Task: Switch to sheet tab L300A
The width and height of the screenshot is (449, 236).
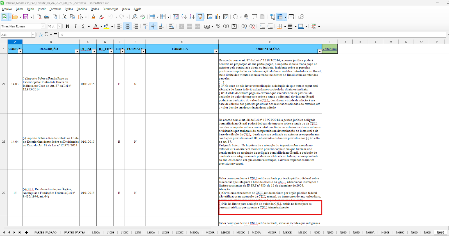Action: [x=151, y=232]
